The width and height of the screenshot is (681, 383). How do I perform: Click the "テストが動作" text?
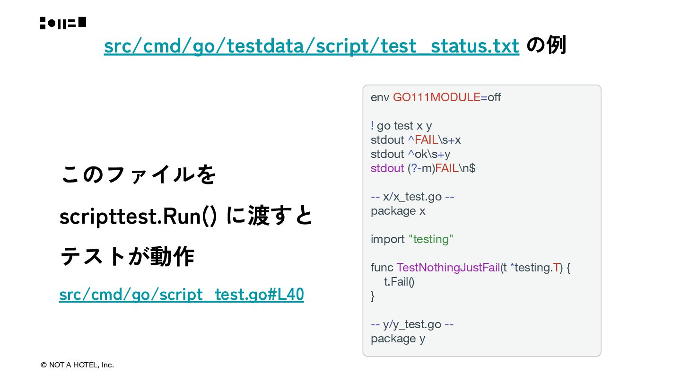[127, 257]
